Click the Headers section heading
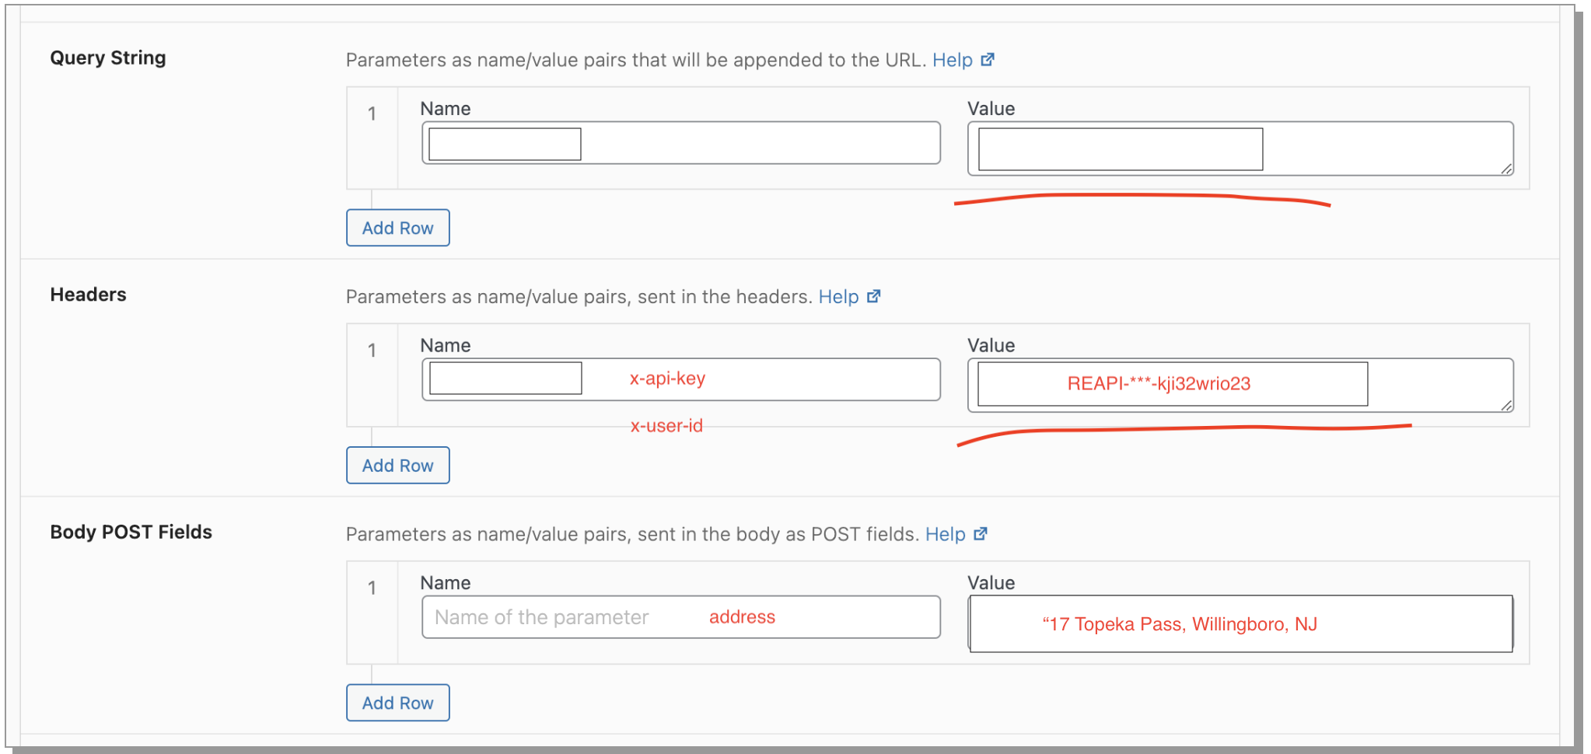1591x754 pixels. (x=88, y=295)
